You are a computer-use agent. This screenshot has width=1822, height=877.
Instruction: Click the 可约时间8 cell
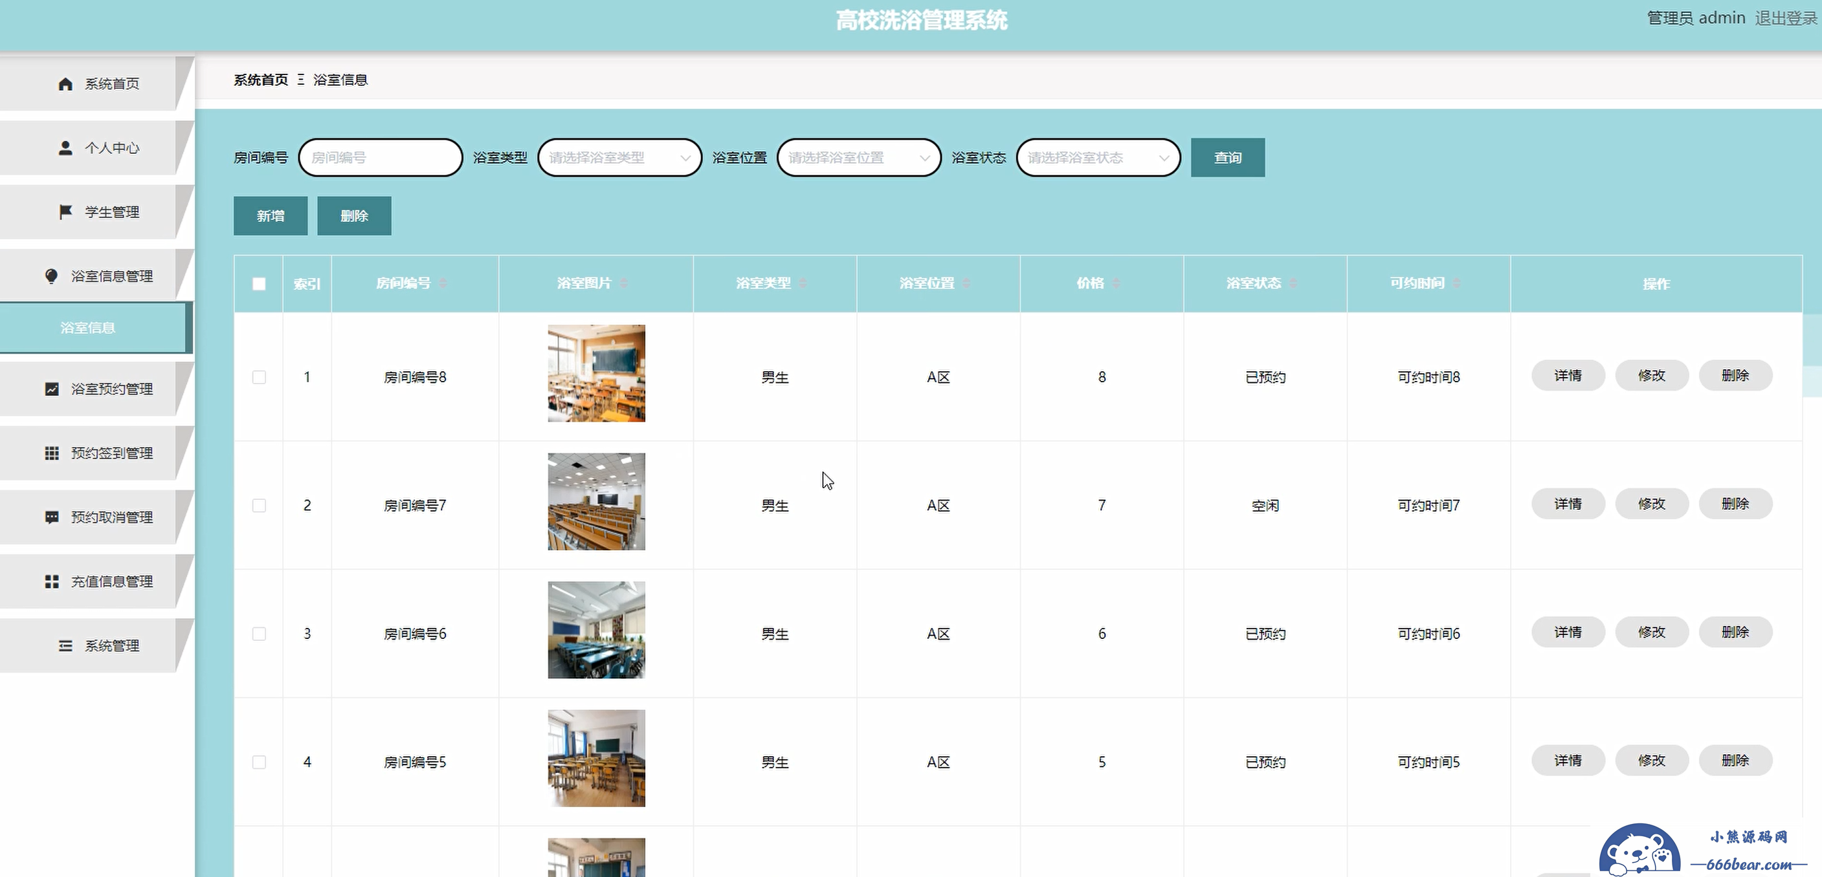(1428, 377)
